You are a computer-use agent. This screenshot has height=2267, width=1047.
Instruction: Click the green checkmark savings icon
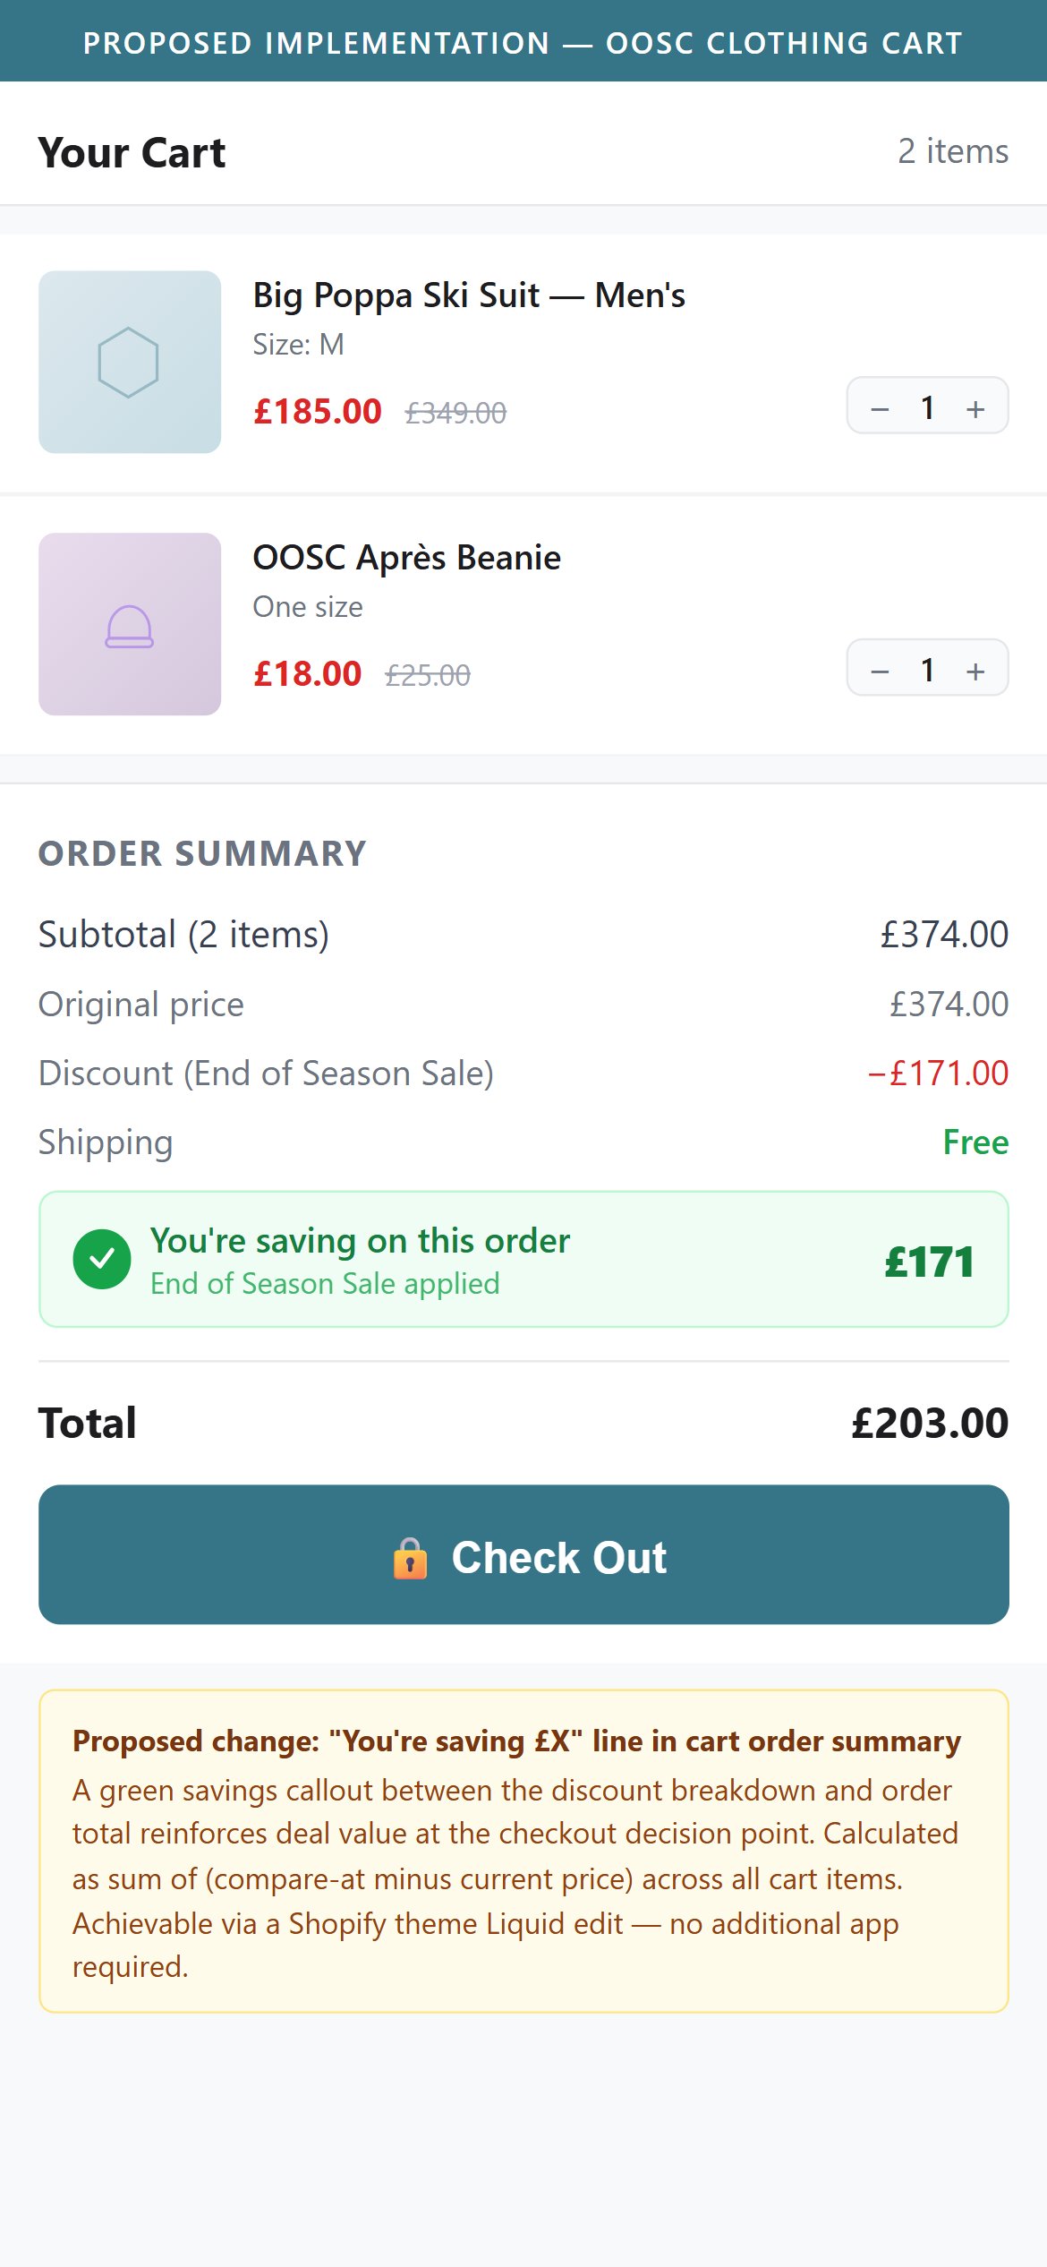(x=102, y=1259)
